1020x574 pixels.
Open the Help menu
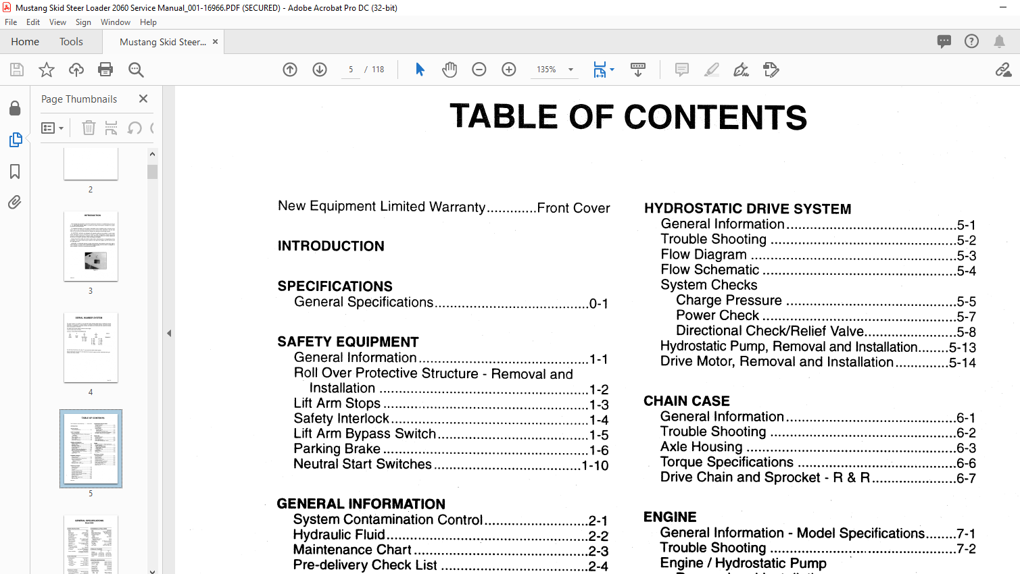(148, 22)
